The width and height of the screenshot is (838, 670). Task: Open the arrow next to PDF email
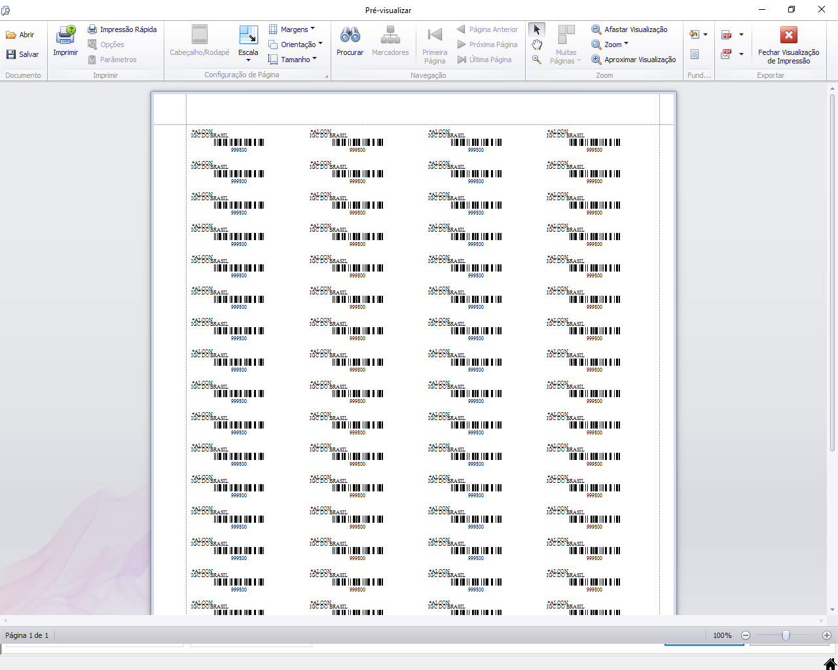(741, 54)
